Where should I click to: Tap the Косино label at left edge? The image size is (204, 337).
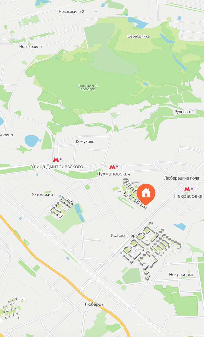click(6, 135)
